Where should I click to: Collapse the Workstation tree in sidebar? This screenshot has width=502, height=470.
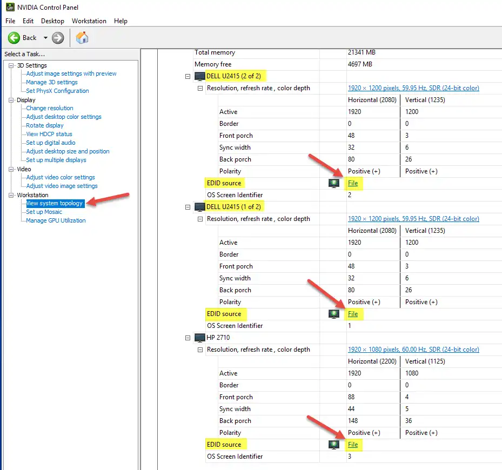[x=12, y=194]
